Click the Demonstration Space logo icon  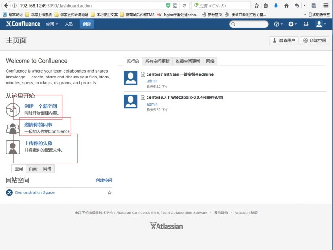pyautogui.click(x=9, y=192)
